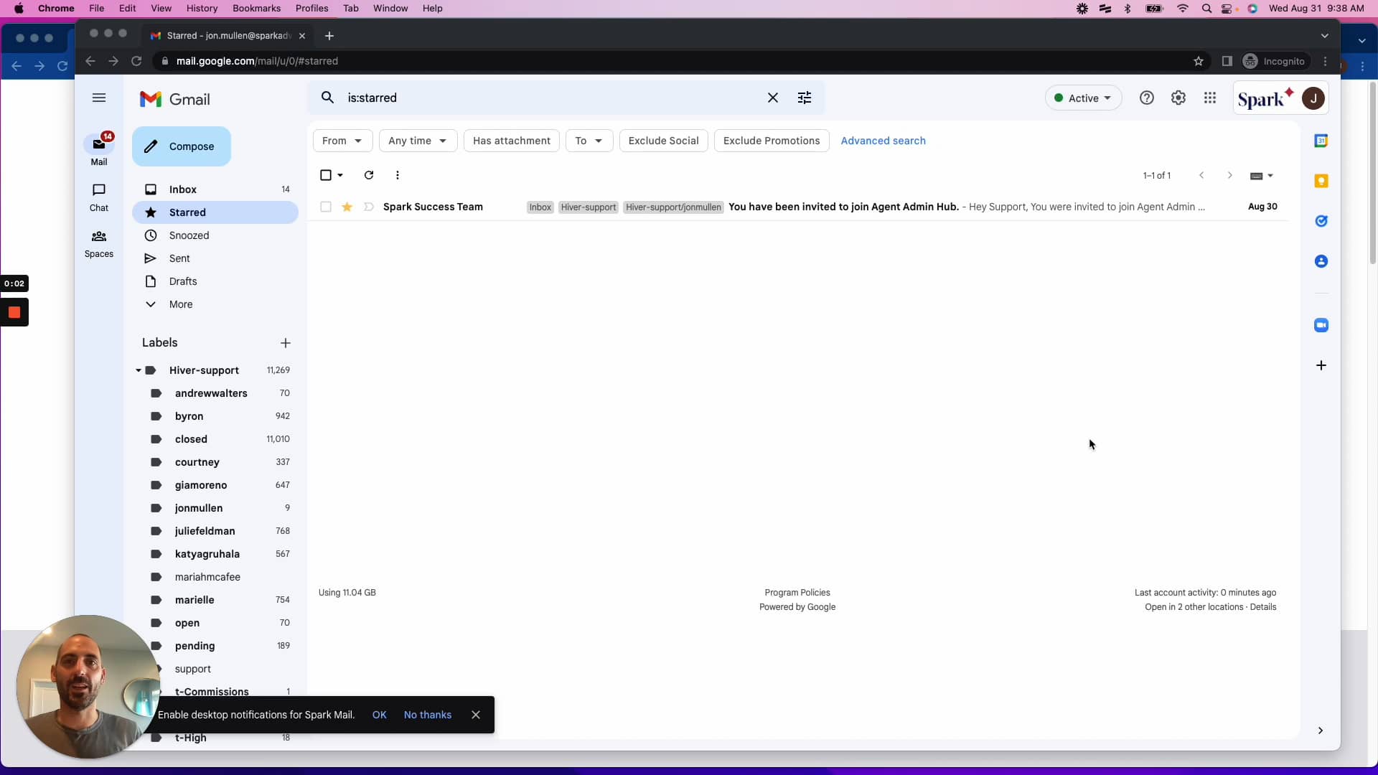Screen dimensions: 1378x775
Task: Open new Chrome tab
Action: click(329, 36)
